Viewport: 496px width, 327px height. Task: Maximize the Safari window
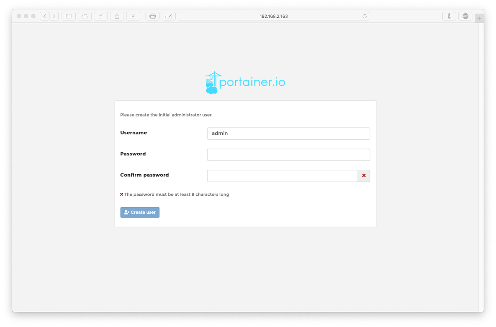33,16
